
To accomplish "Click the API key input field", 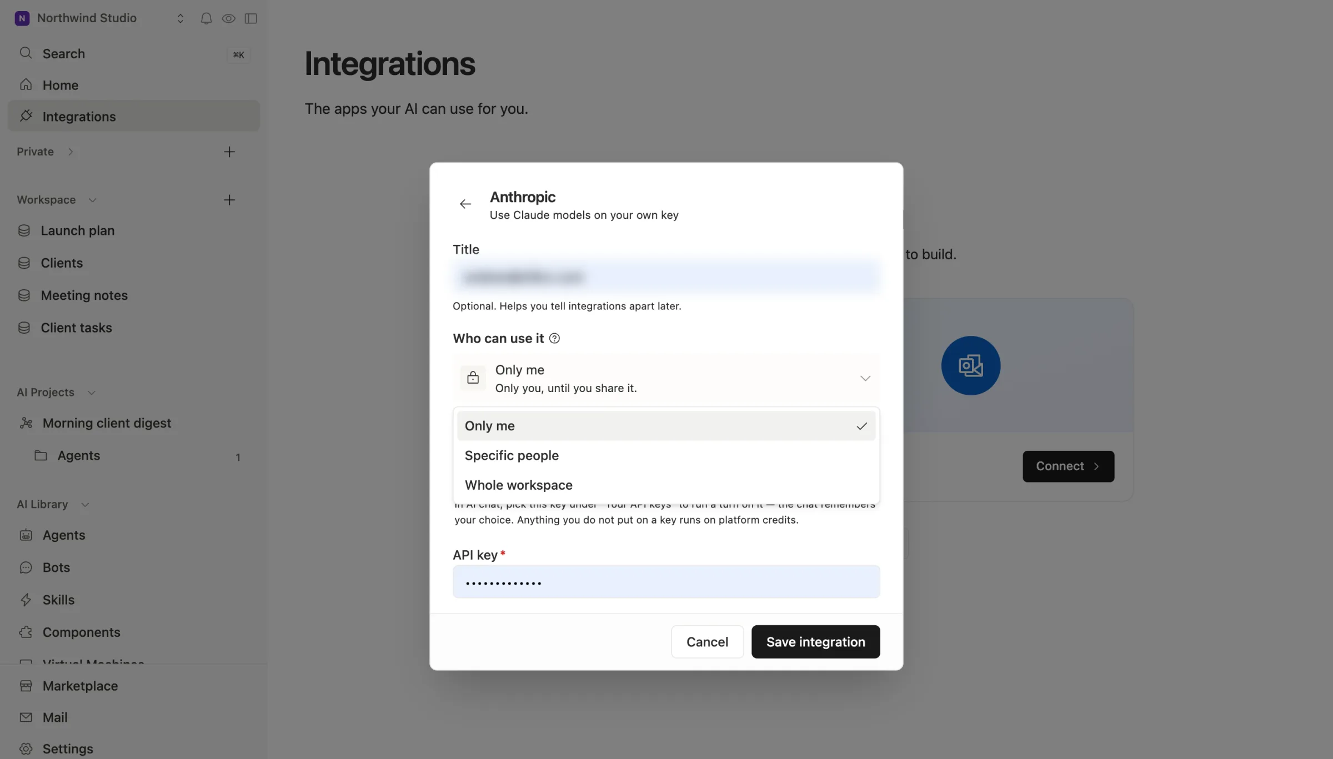I will click(x=666, y=582).
